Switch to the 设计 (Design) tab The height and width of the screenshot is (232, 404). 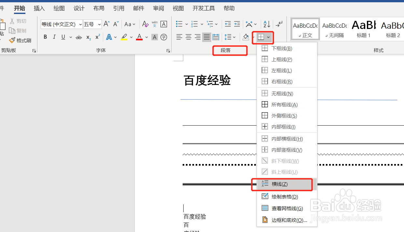pos(79,8)
